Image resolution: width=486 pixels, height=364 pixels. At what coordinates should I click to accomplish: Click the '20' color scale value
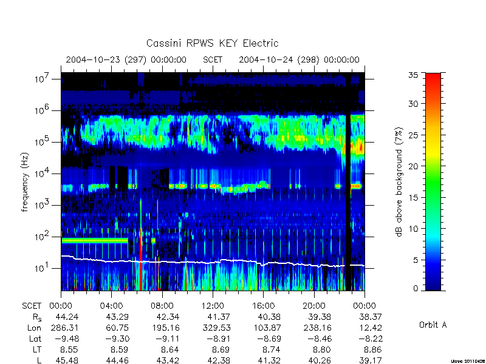coord(413,166)
